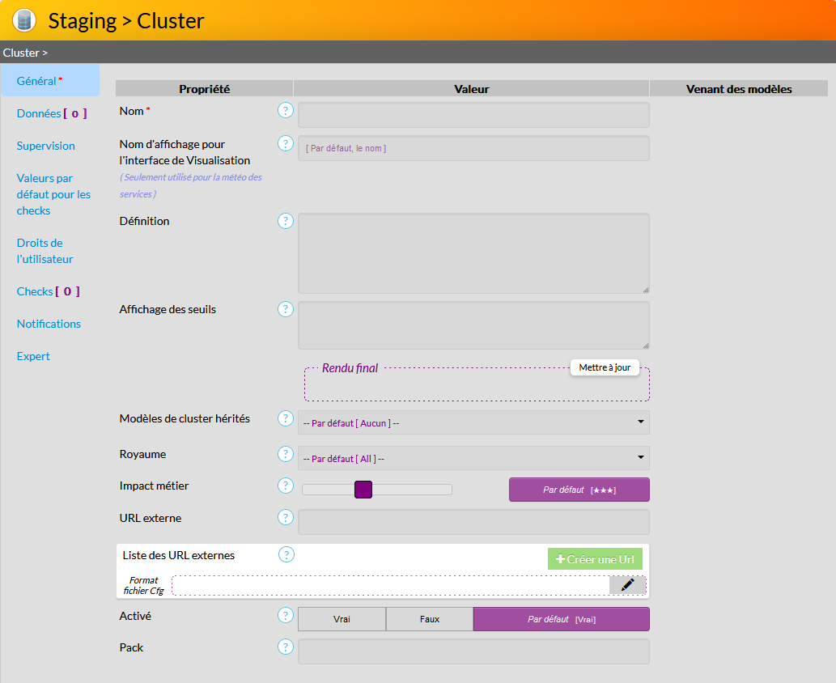Click the Nom text input field
Viewport: 836px width, 683px height.
[473, 115]
